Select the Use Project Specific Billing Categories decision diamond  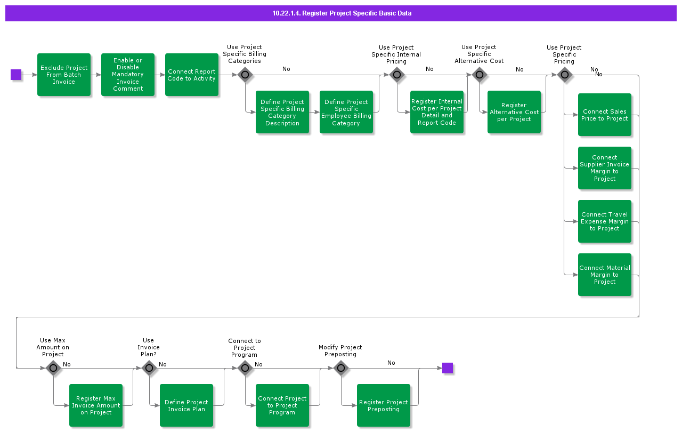(x=245, y=75)
